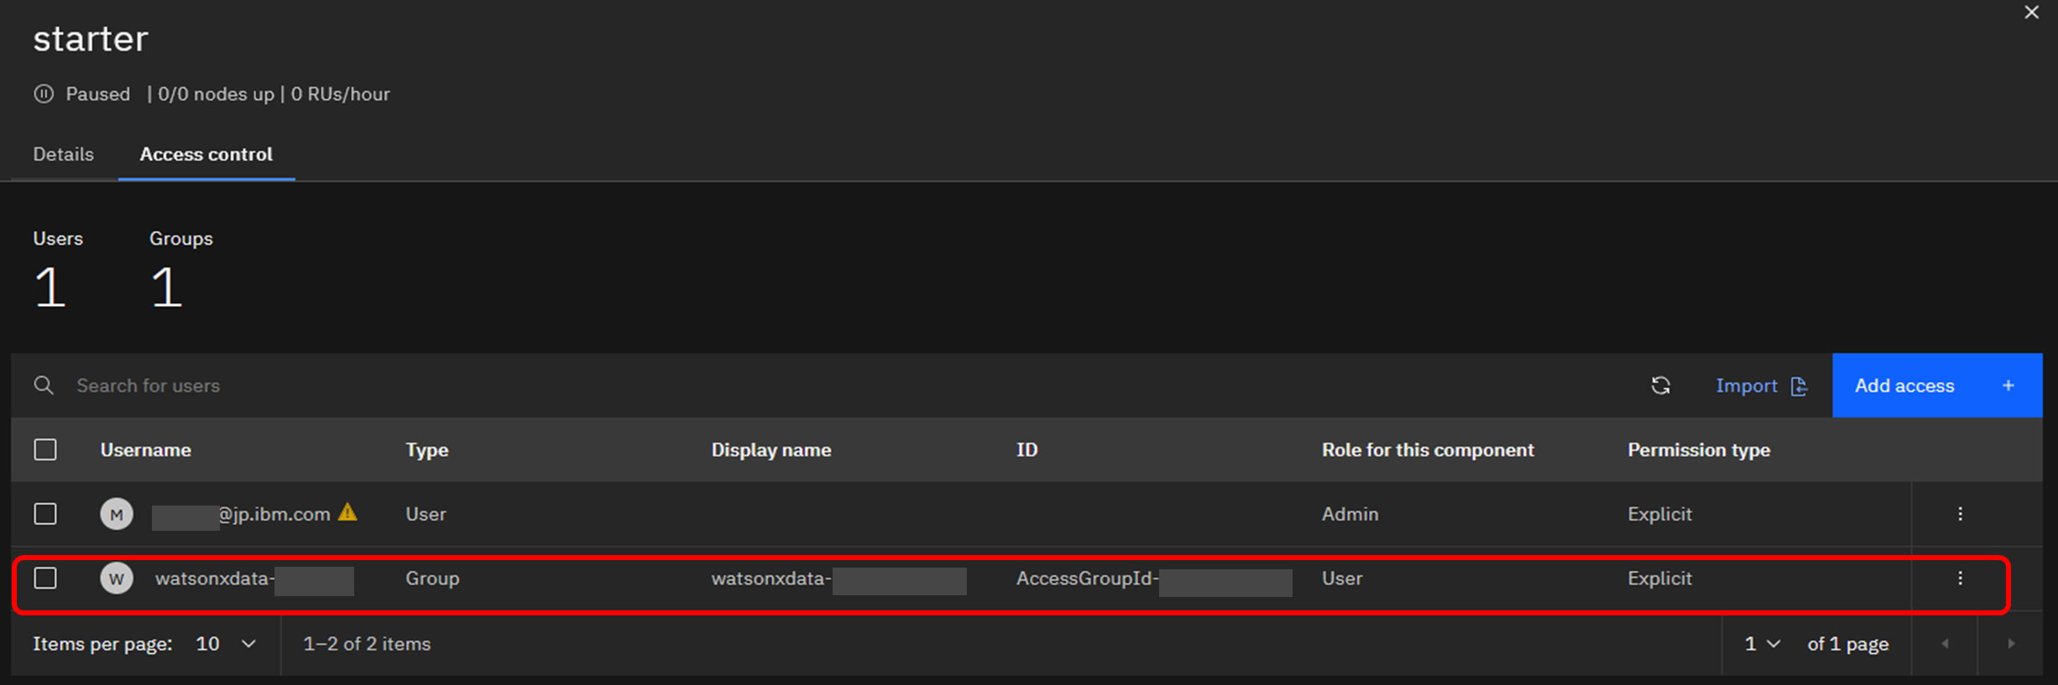Viewport: 2058px width, 685px height.
Task: Expand the Items per page dropdown
Action: 225,644
